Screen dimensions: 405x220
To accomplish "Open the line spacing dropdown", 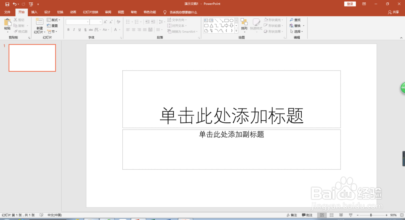I will pos(162,22).
